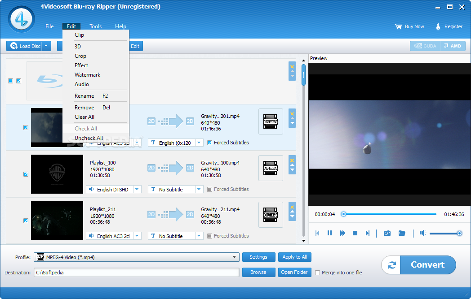471x299 pixels.
Task: Open English AC3 audio dropdown for Playlist_211
Action: pos(137,236)
